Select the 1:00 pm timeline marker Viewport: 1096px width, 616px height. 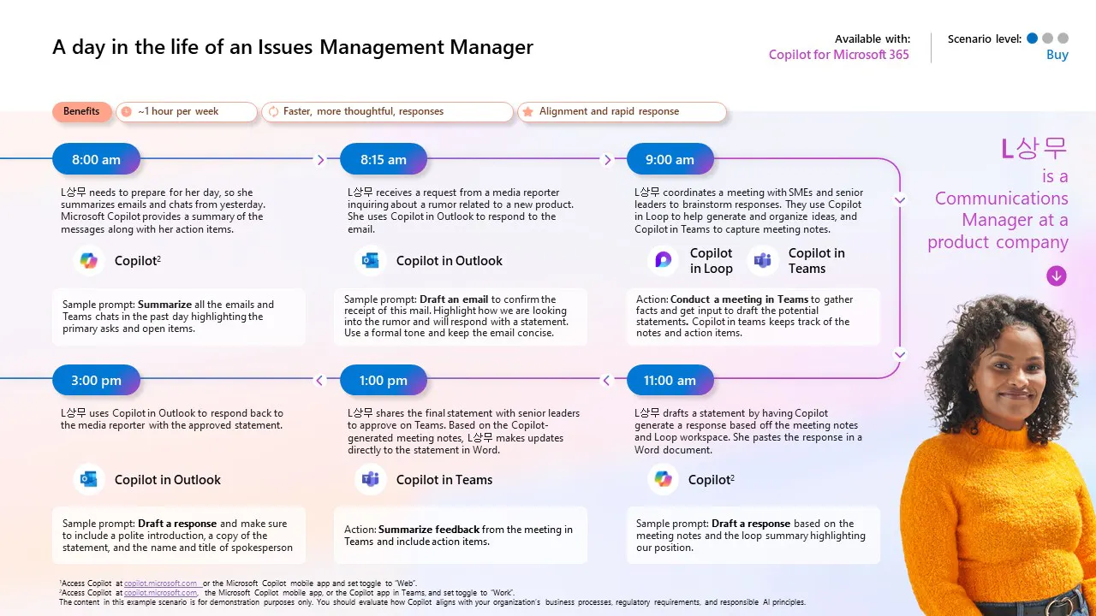(x=384, y=381)
